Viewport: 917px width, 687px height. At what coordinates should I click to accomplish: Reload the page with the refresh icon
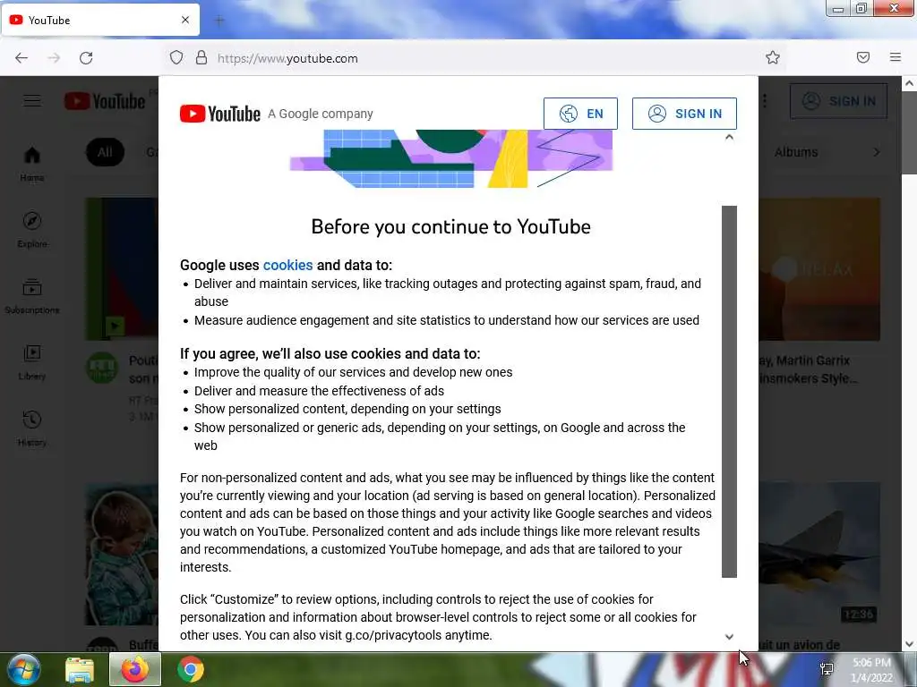tap(86, 58)
